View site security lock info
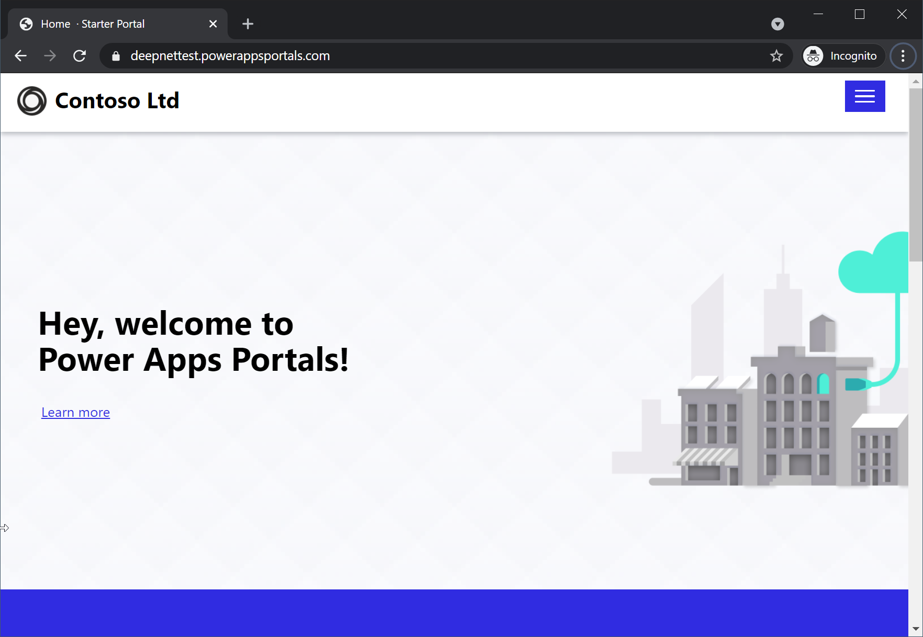Image resolution: width=923 pixels, height=637 pixels. [116, 56]
